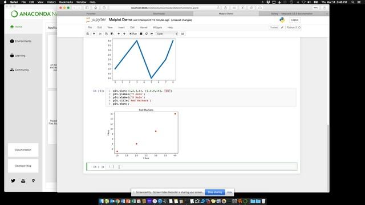Switch to the Downloads/ Safari tab
The width and height of the screenshot is (365, 205).
click(159, 14)
